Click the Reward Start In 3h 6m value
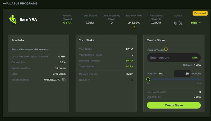 click(129, 74)
